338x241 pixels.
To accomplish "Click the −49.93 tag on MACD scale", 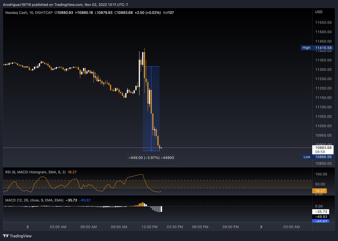I will click(320, 216).
